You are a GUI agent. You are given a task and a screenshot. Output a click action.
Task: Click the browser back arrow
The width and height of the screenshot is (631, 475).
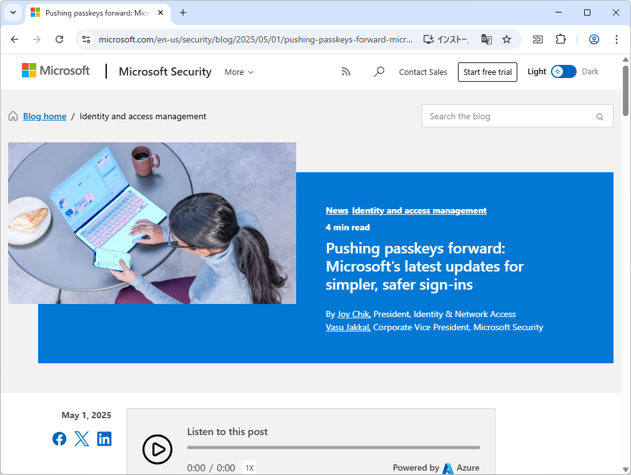point(14,39)
